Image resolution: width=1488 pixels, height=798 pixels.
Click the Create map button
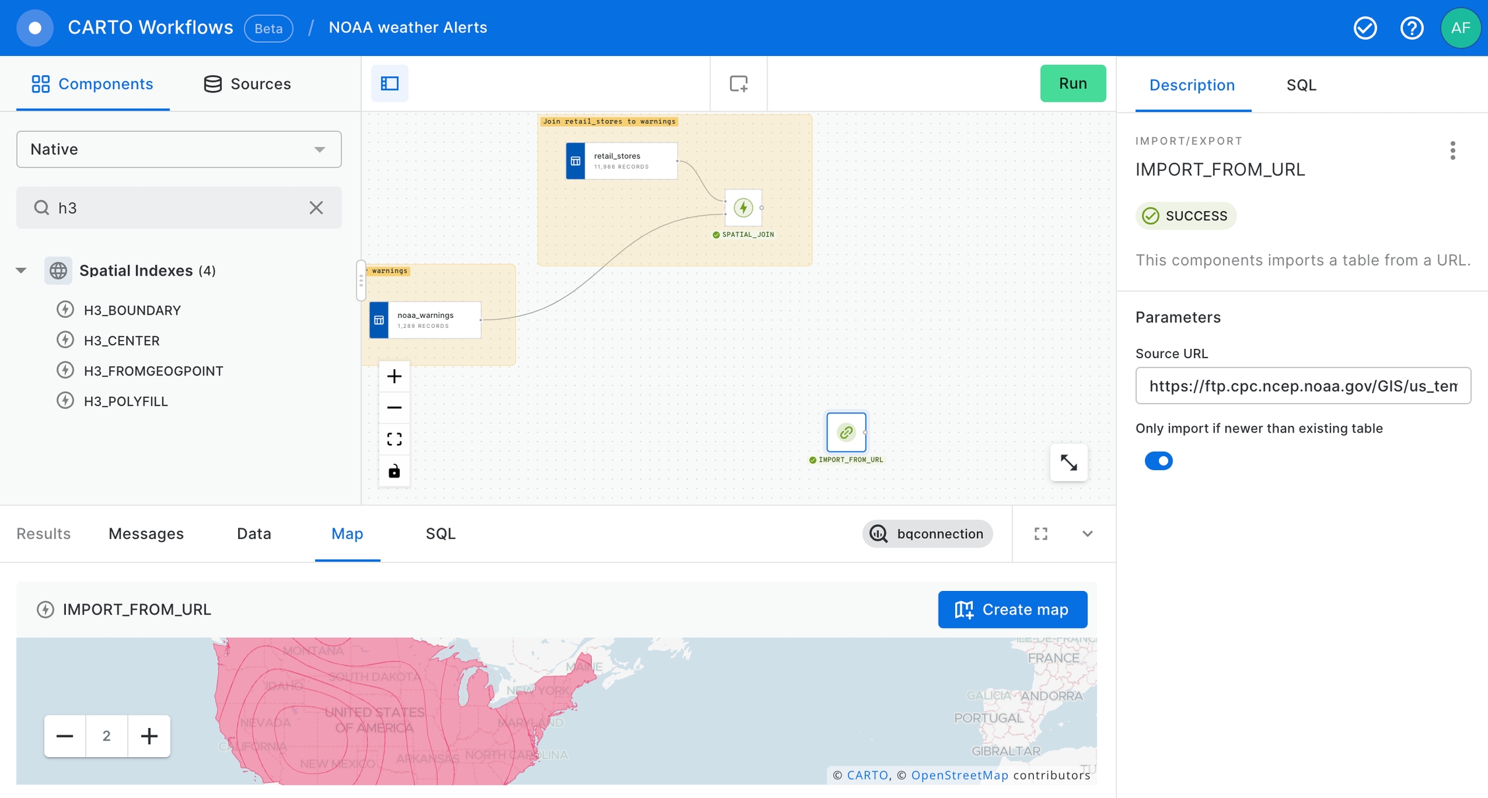point(1012,609)
